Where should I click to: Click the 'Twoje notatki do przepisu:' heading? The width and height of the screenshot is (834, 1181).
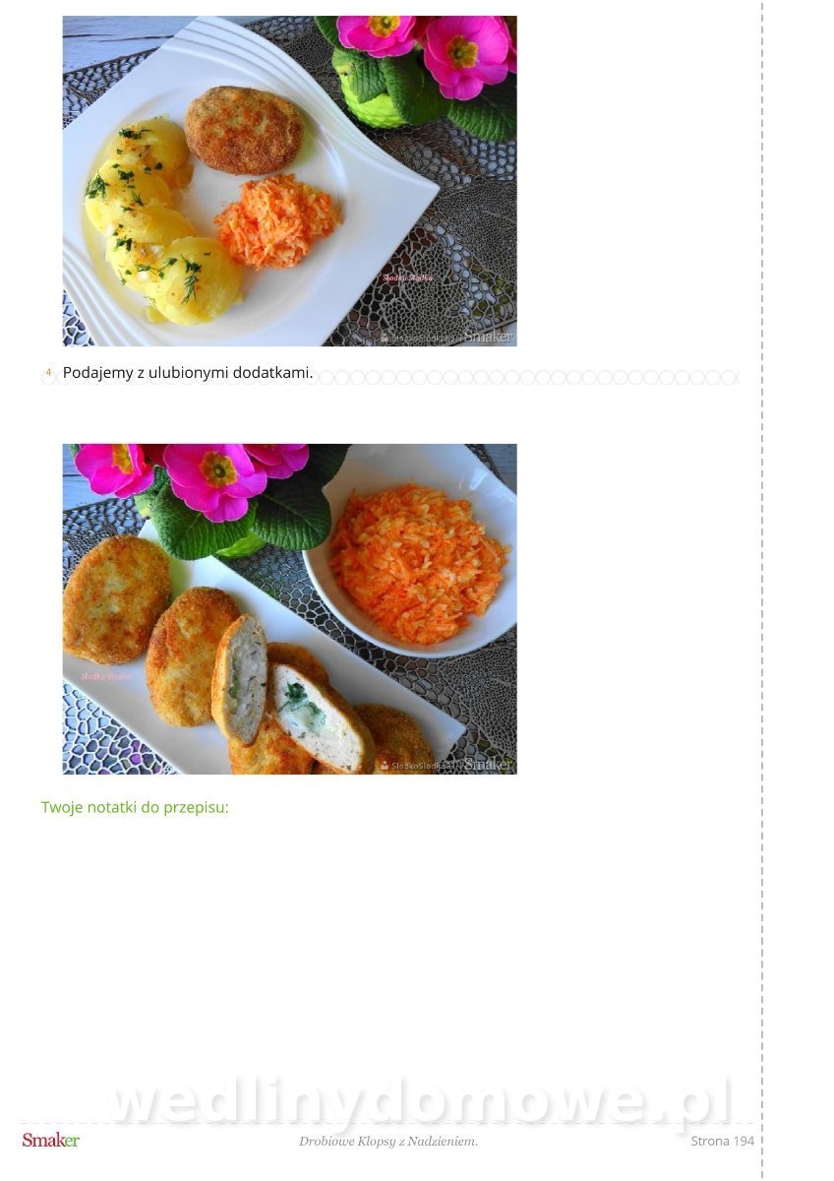(x=135, y=807)
